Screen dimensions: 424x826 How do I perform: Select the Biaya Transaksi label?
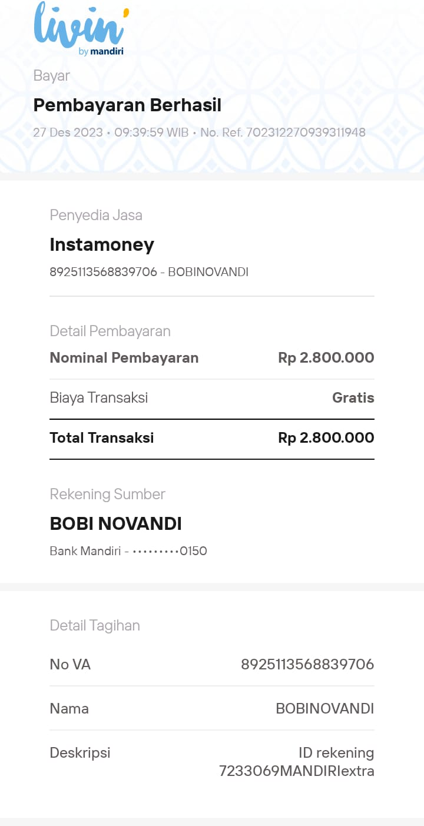(x=98, y=398)
